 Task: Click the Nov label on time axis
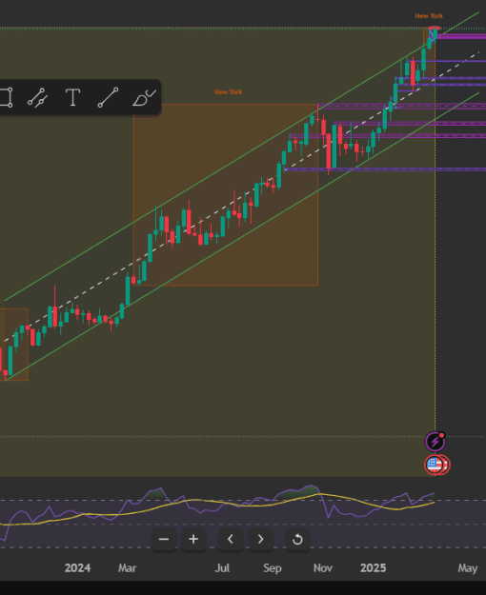(x=323, y=568)
